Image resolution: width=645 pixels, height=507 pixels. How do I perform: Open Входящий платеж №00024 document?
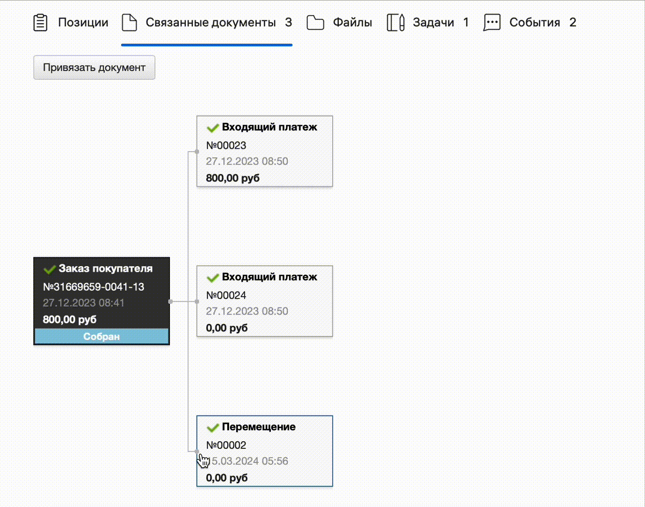264,301
